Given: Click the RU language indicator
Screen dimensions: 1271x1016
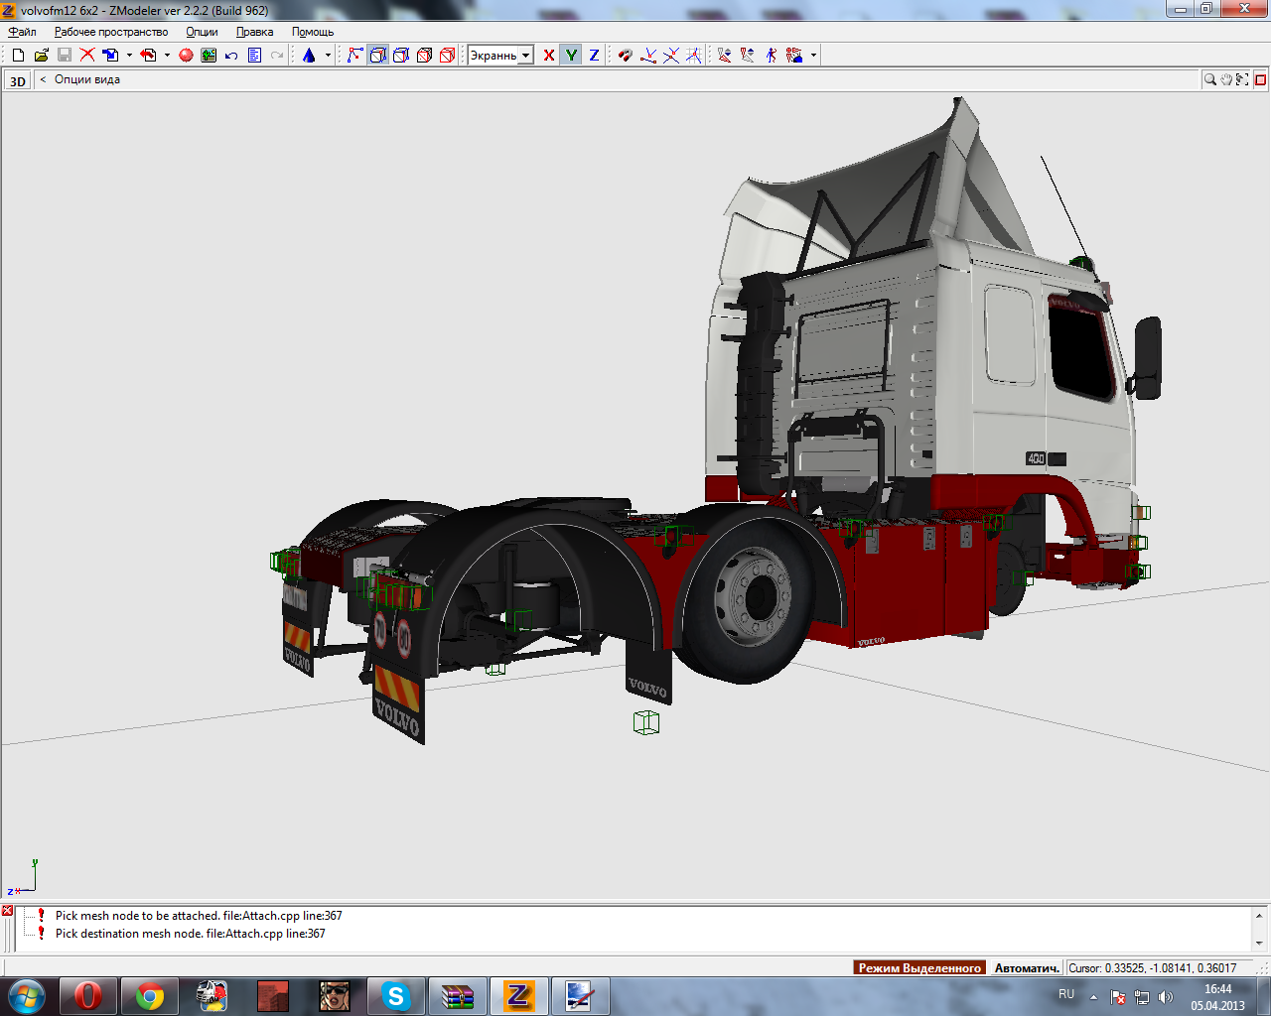Looking at the screenshot, I should [x=1066, y=994].
